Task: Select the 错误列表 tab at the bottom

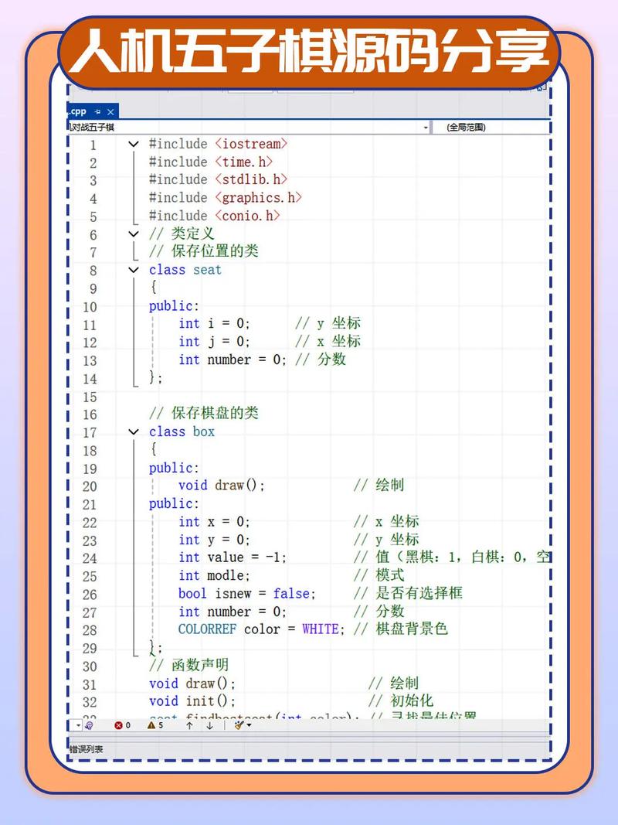Action: [x=87, y=748]
